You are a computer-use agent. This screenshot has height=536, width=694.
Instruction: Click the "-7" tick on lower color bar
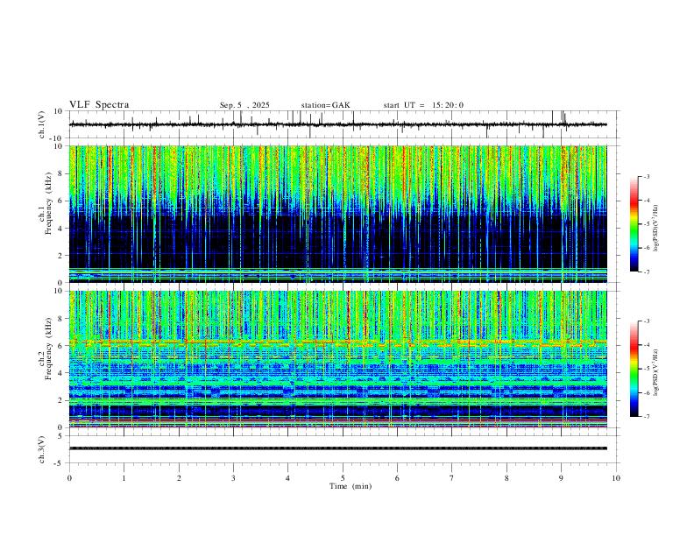coord(646,417)
